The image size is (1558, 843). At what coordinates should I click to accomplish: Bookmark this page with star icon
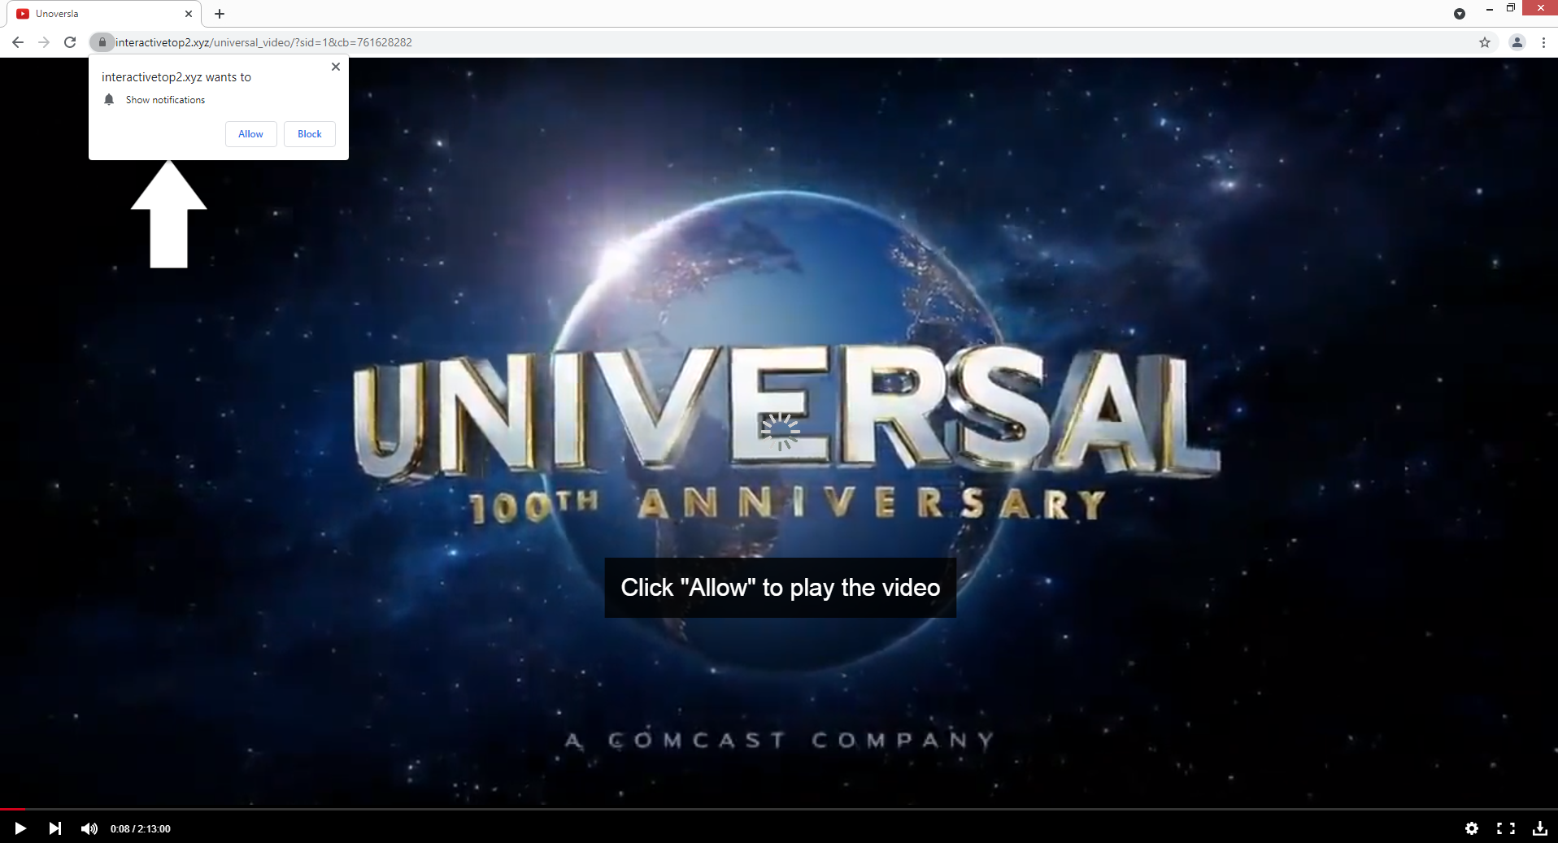coord(1485,42)
